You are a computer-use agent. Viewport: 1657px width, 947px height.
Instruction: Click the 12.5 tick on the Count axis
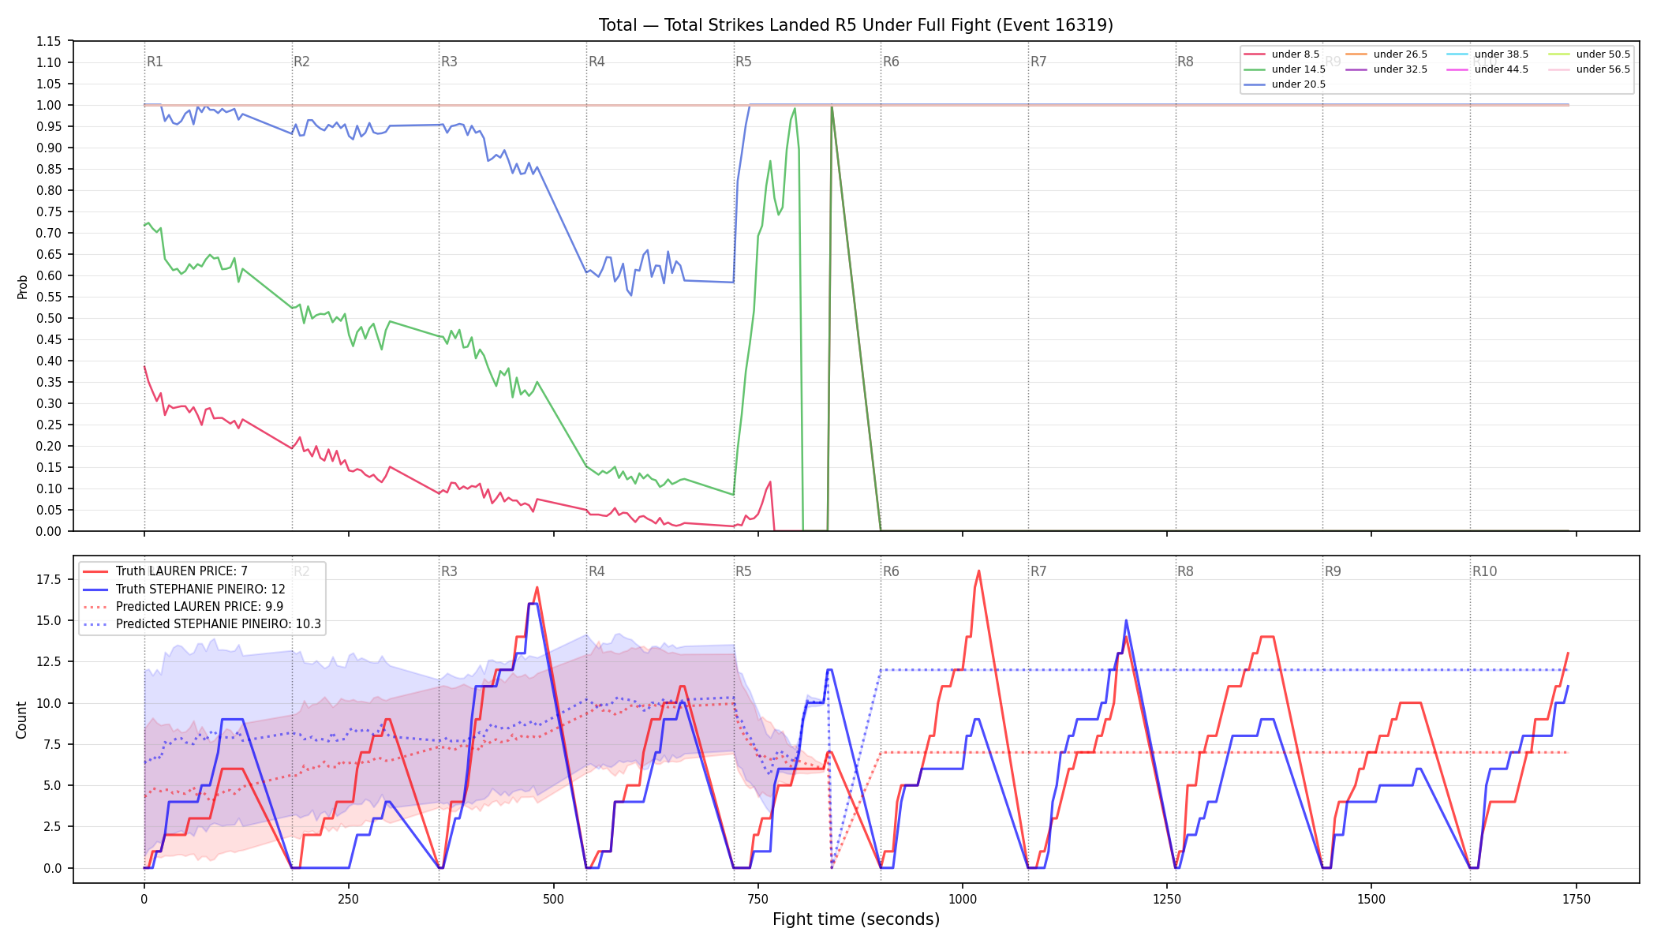tap(49, 662)
